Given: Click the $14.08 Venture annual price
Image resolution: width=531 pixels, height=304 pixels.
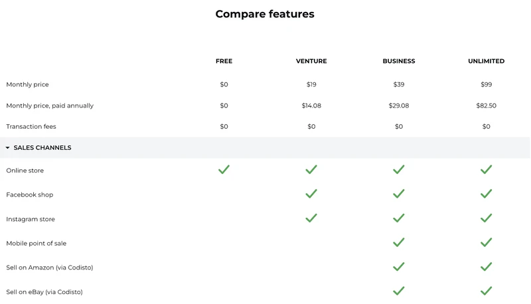Looking at the screenshot, I should (311, 106).
